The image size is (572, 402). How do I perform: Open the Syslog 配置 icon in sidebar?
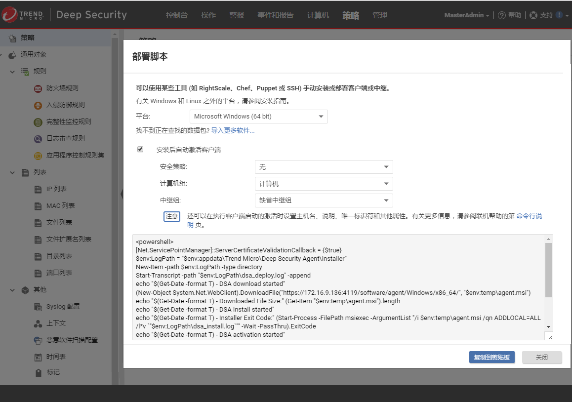click(38, 307)
